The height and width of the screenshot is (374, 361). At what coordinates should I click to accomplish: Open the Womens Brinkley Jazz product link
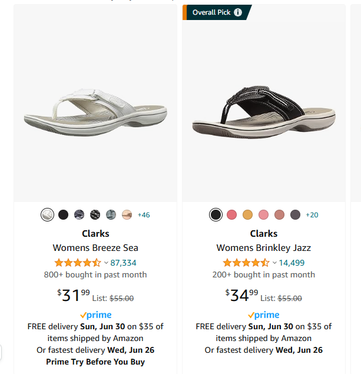[x=264, y=248]
